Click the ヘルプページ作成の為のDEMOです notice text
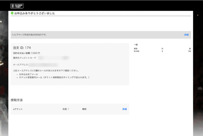 (29, 35)
